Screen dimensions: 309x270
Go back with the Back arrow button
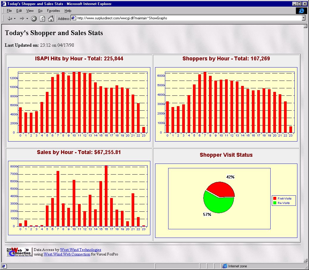[x=10, y=18]
